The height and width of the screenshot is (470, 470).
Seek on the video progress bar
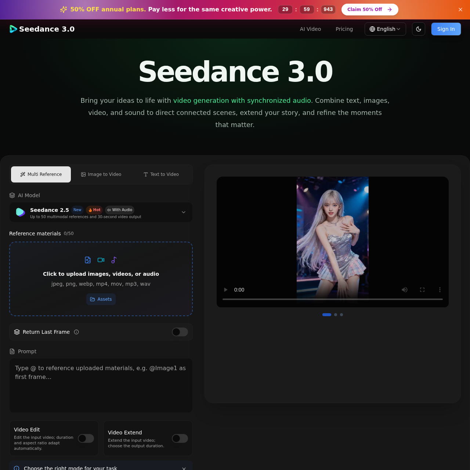point(333,299)
